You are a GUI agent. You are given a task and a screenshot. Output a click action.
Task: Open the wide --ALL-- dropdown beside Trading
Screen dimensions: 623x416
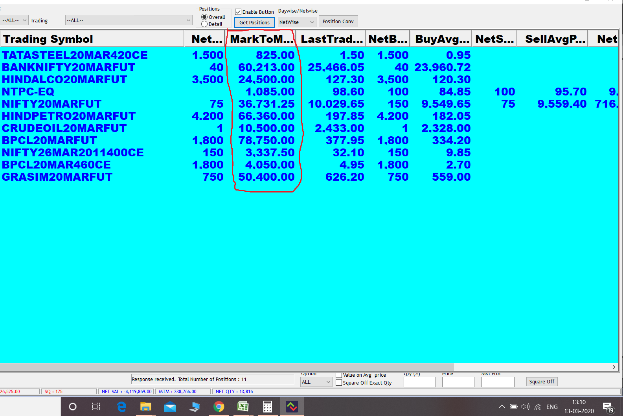(x=129, y=20)
